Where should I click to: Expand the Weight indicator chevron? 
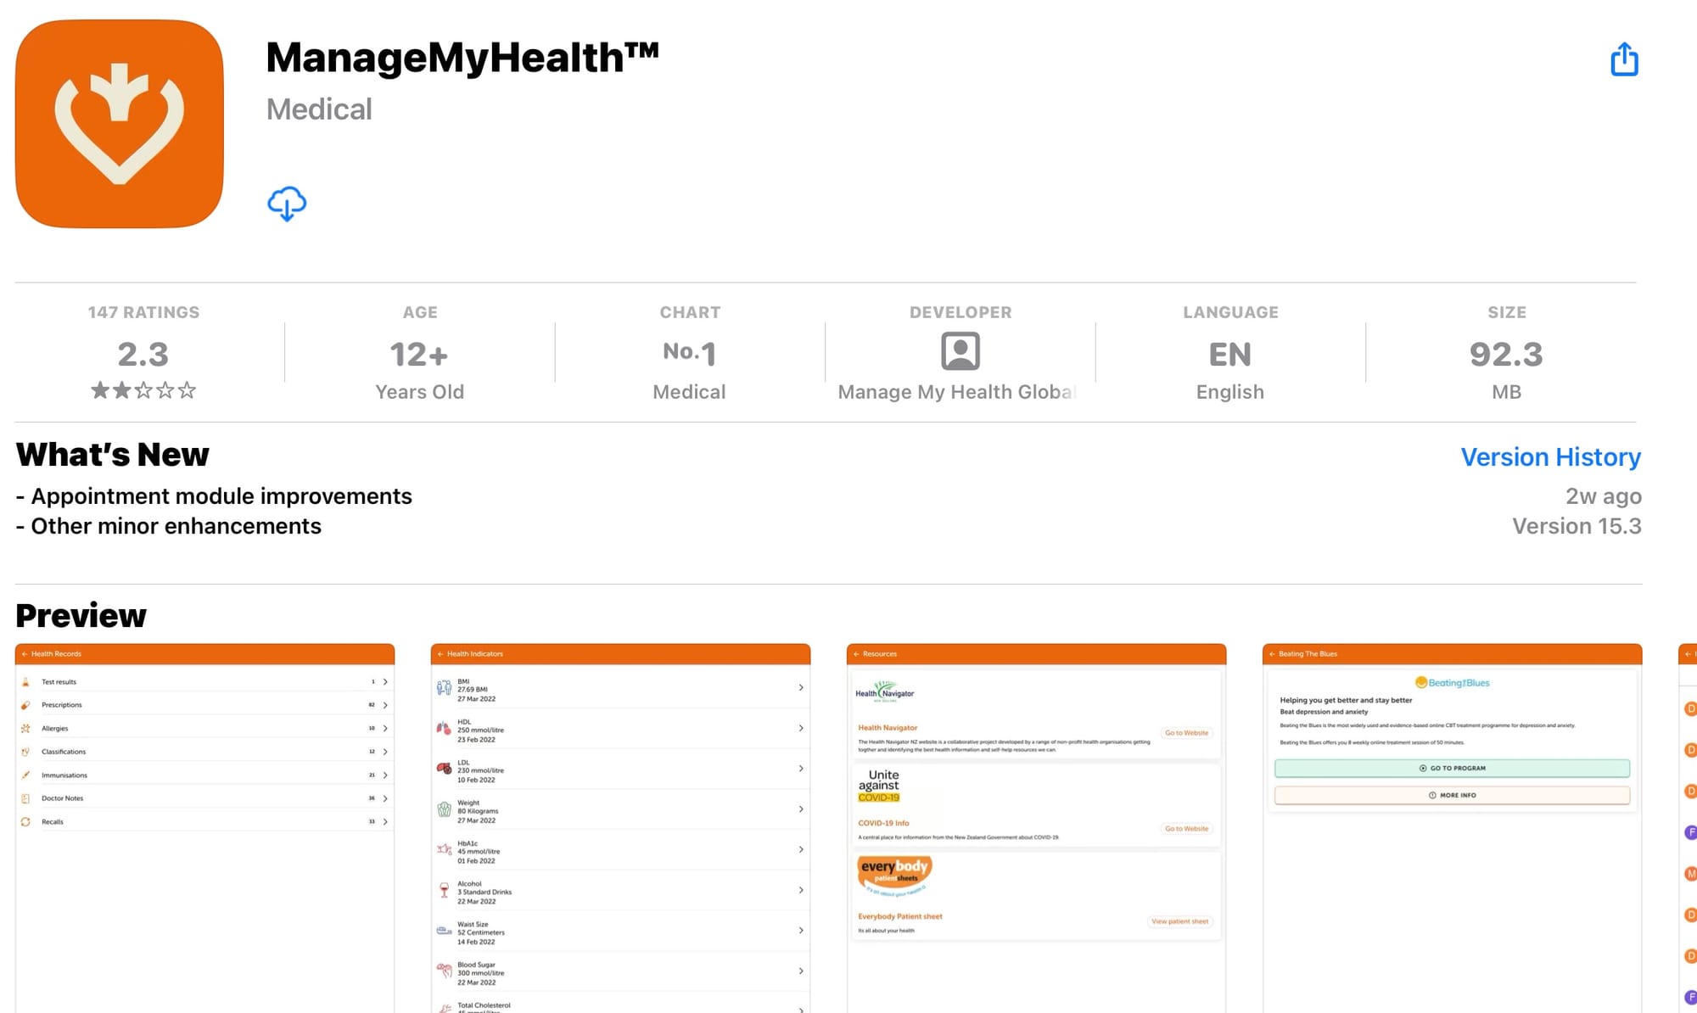click(x=800, y=809)
